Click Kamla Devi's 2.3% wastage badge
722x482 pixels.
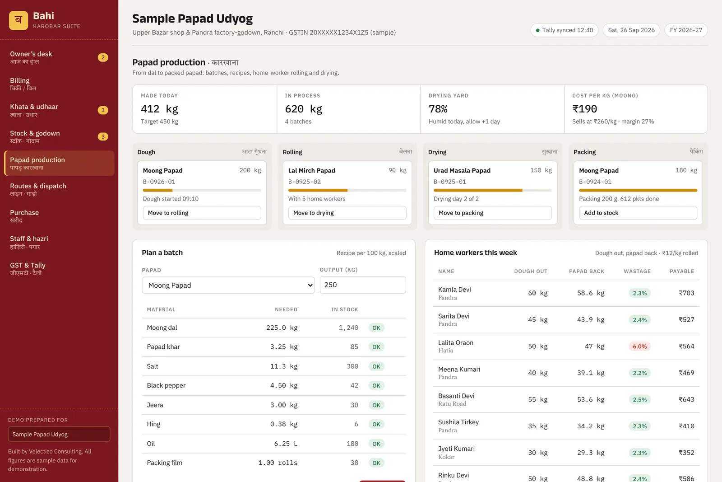point(639,293)
